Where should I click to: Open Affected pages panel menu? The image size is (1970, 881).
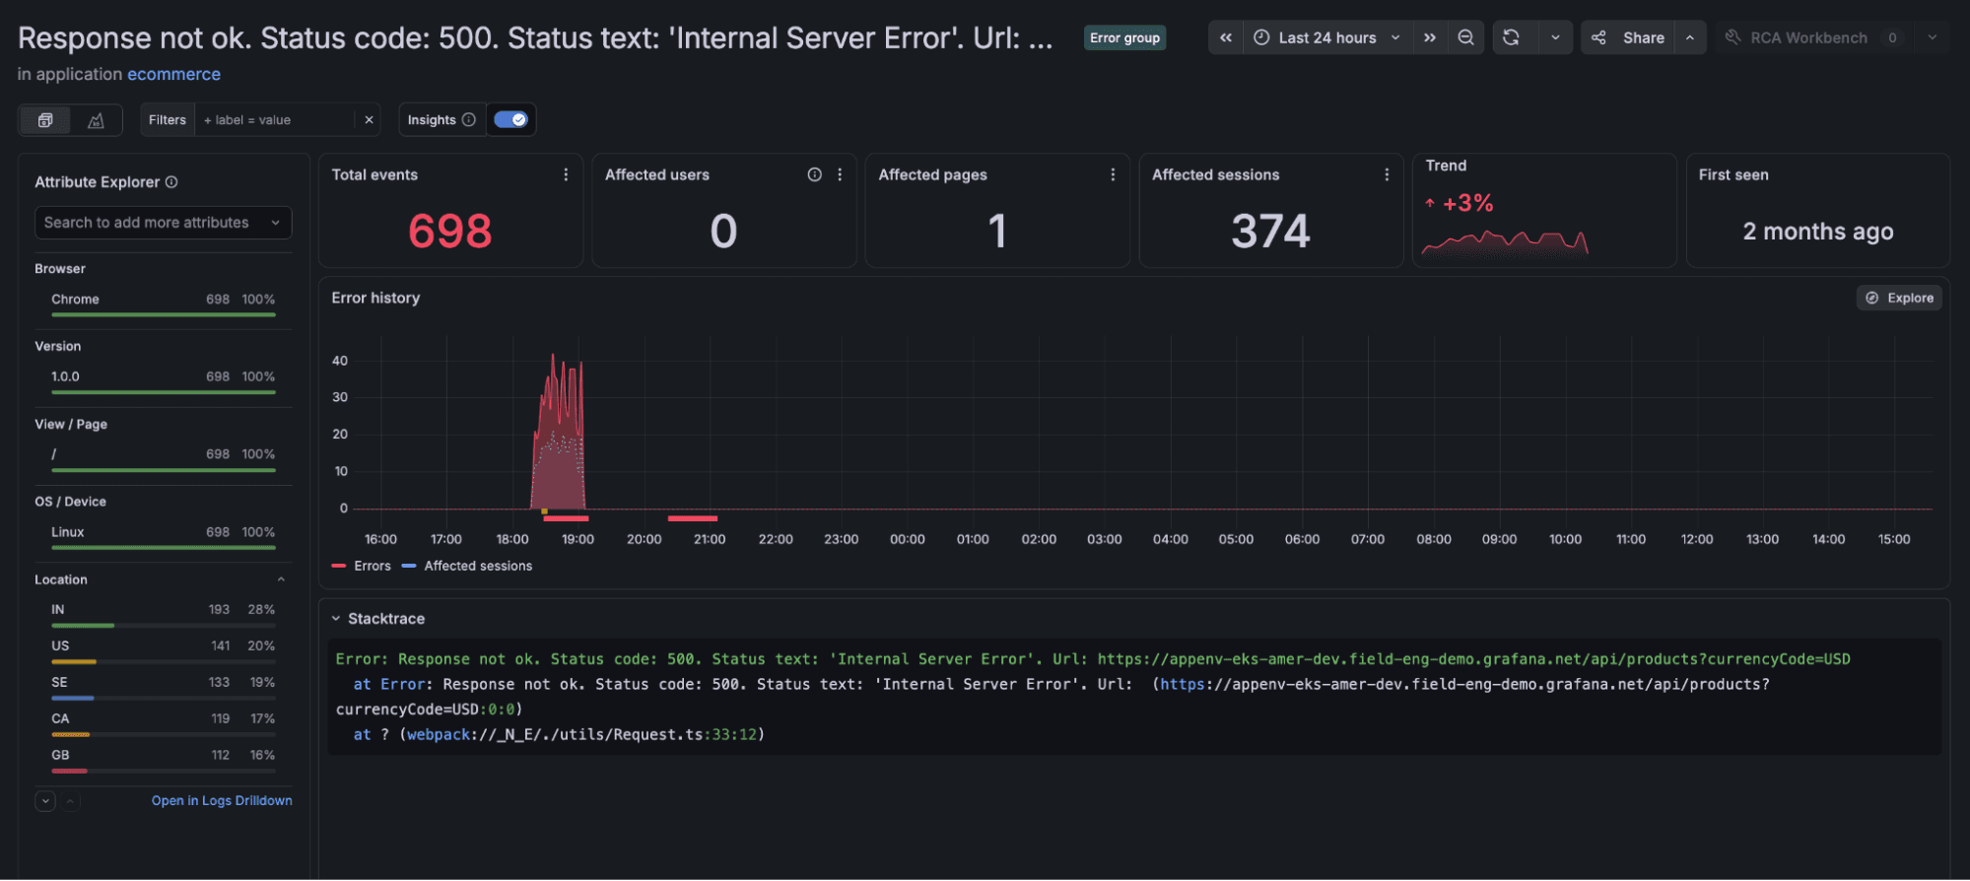1113,174
